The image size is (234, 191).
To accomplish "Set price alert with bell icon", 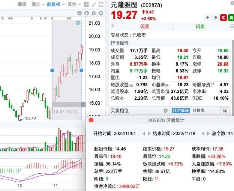I will pos(216,18).
